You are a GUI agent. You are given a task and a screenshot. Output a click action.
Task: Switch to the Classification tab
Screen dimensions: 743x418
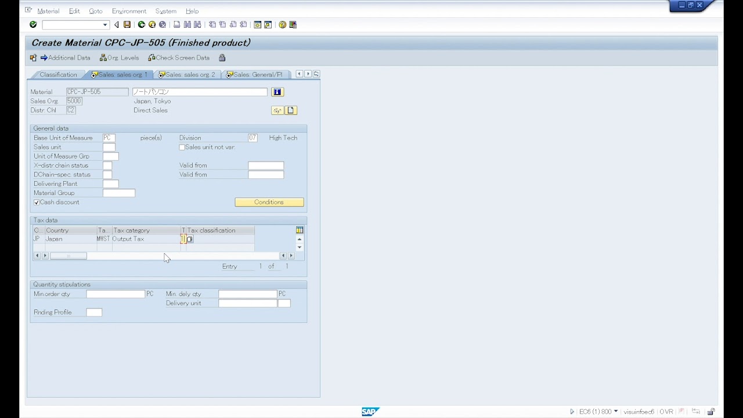57,74
